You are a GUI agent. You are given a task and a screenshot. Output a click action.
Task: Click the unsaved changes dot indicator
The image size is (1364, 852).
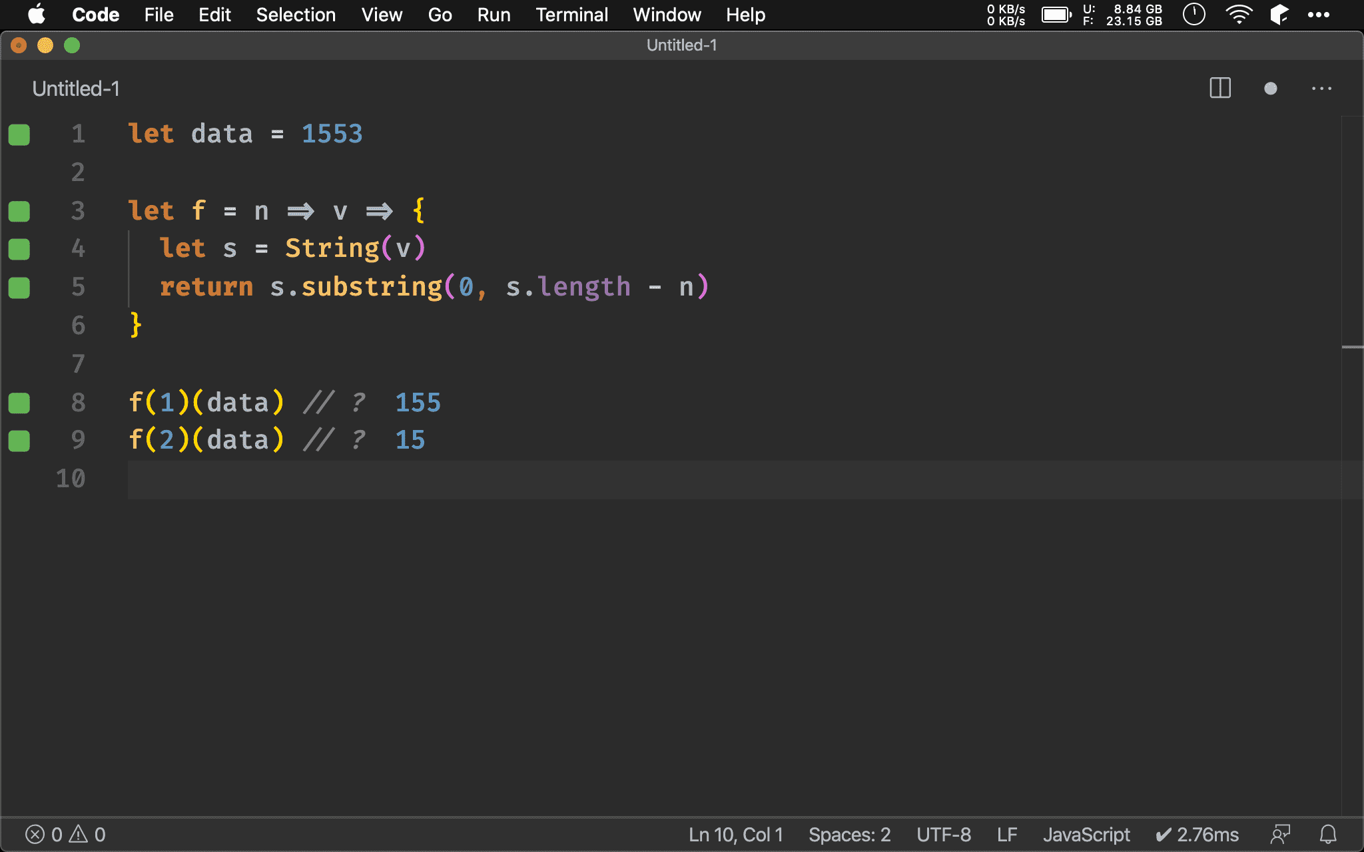click(x=1270, y=89)
